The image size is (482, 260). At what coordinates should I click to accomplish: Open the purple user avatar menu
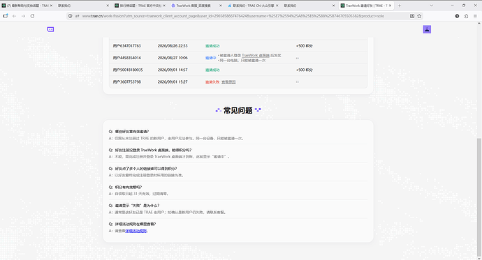point(427,29)
